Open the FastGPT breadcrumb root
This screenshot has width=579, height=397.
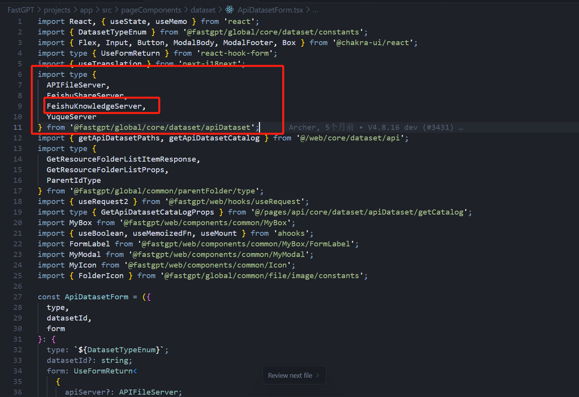21,10
